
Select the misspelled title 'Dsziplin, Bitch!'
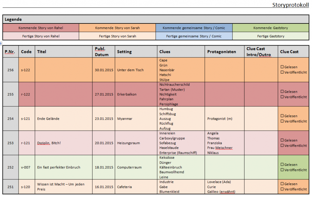pyautogui.click(x=49, y=143)
